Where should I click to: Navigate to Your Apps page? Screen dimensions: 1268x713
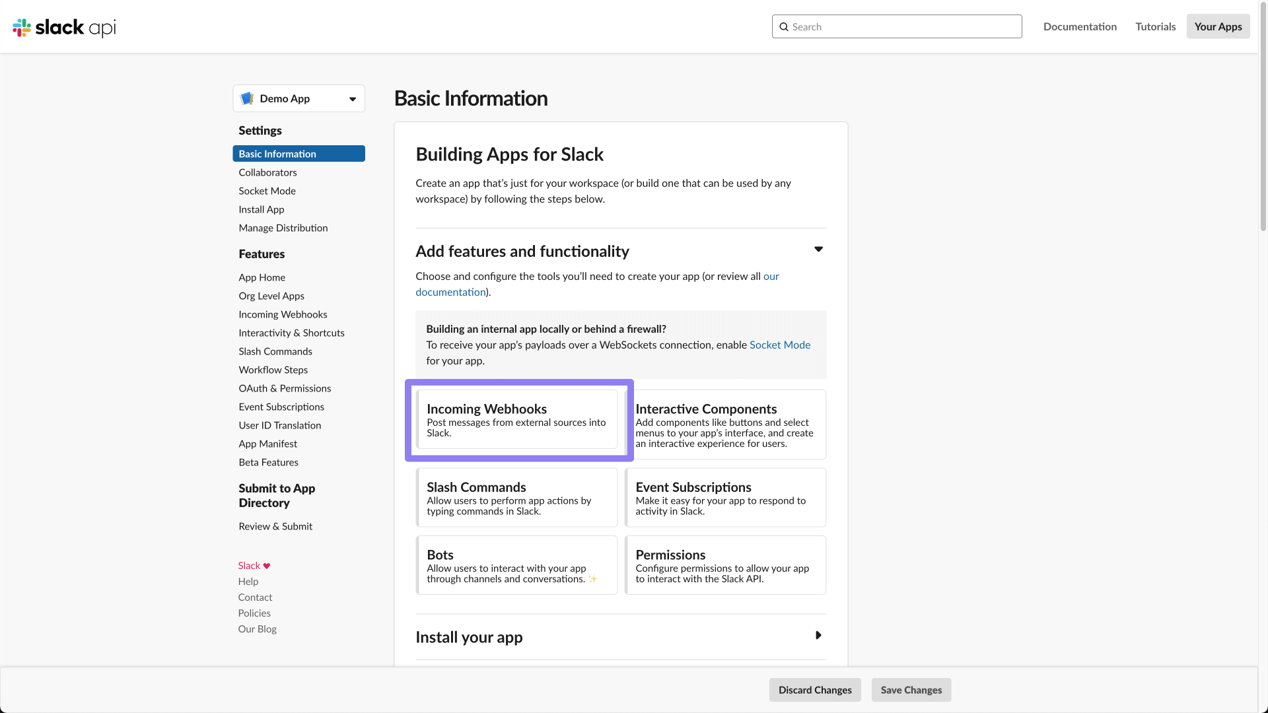[x=1218, y=26]
